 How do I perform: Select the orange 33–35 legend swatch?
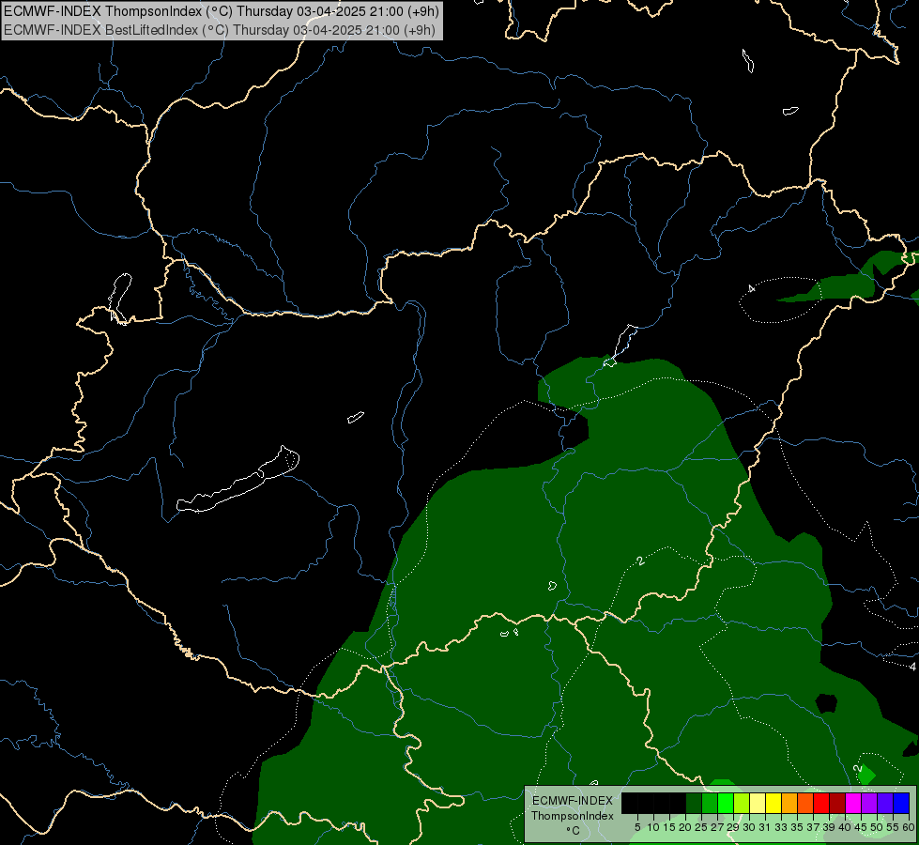click(x=789, y=804)
